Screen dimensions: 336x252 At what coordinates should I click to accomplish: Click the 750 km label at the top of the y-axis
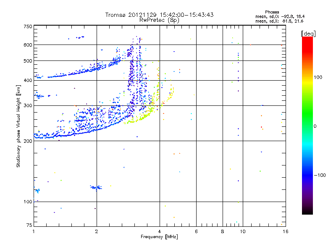[28, 26]
